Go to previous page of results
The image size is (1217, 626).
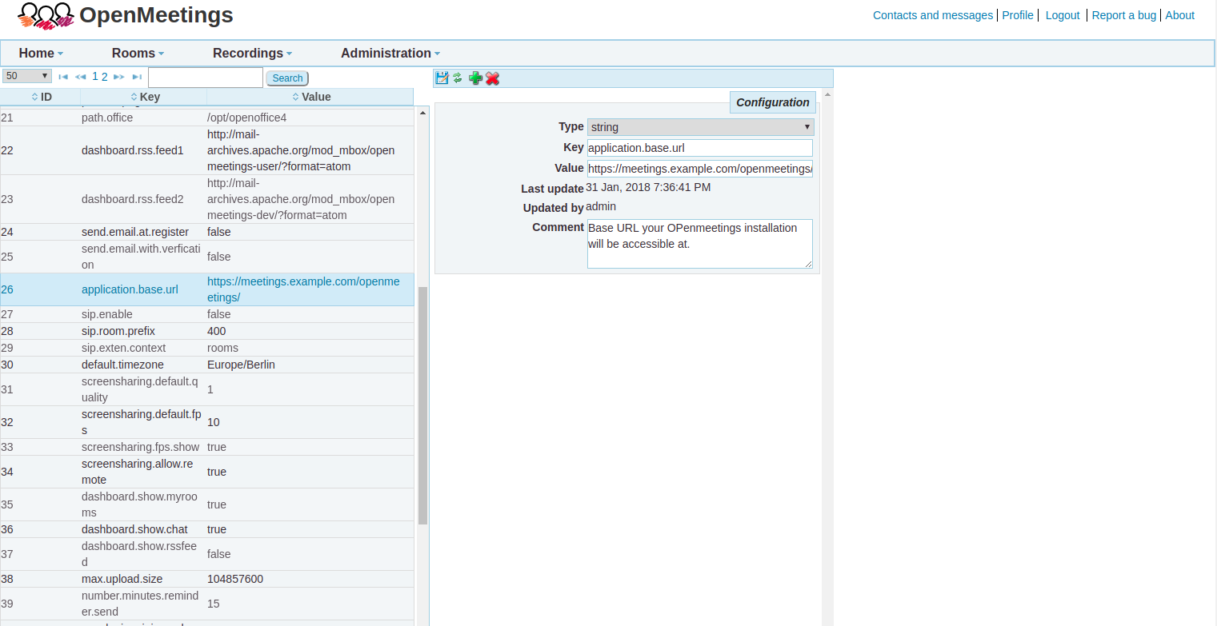(x=80, y=77)
